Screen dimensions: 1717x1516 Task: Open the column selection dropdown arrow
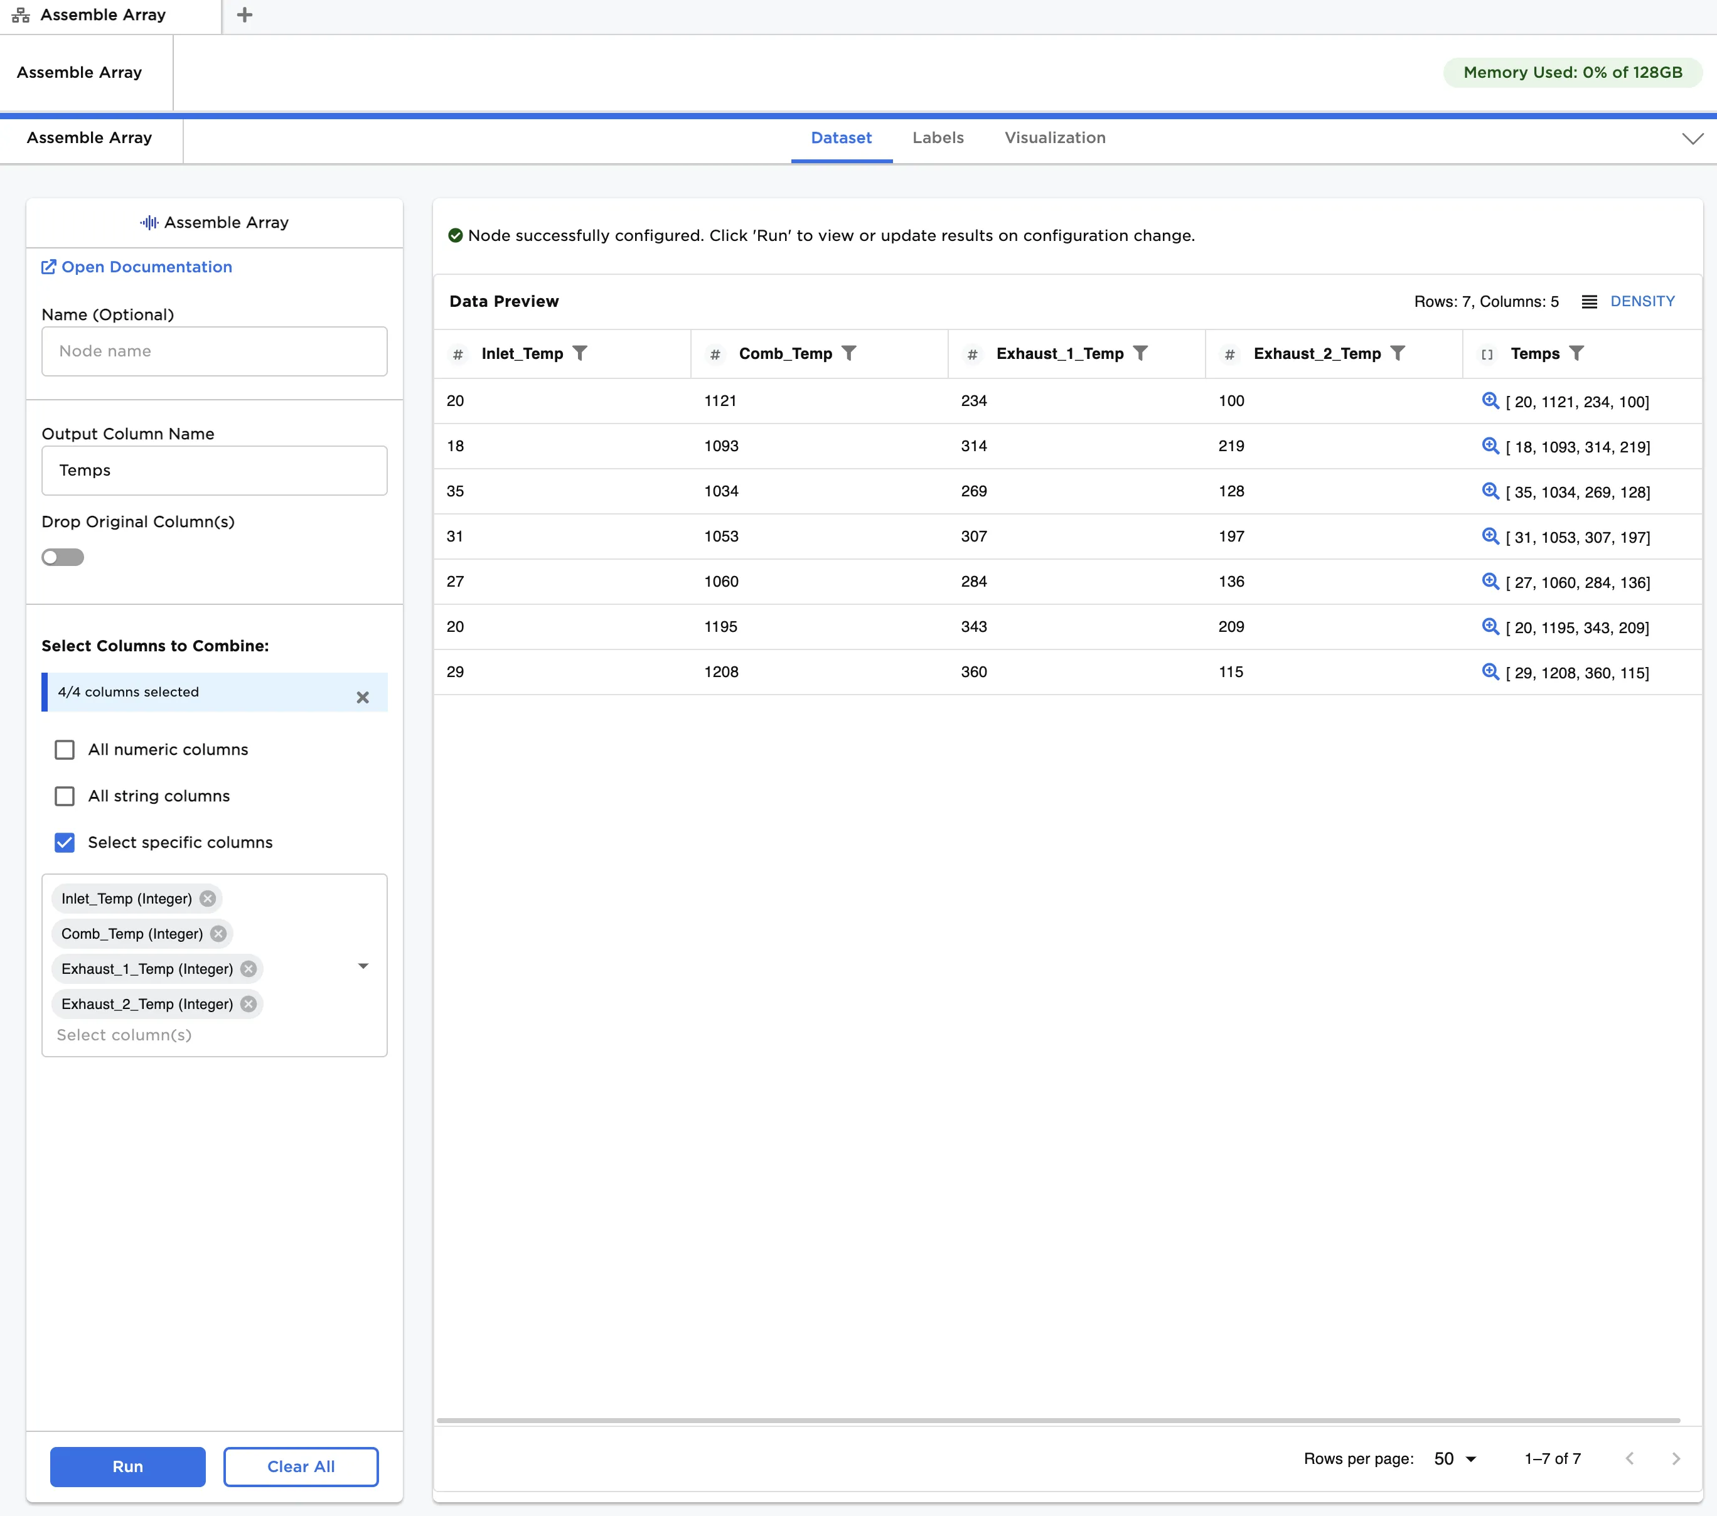[x=363, y=966]
